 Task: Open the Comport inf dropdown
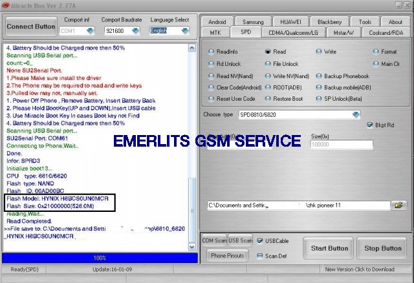[90, 31]
